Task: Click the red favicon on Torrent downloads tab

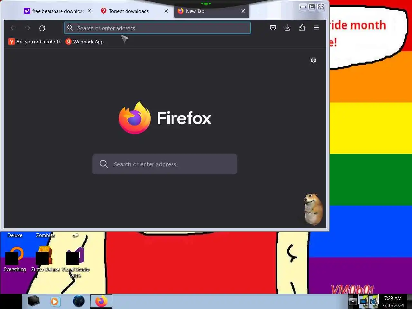Action: 104,11
